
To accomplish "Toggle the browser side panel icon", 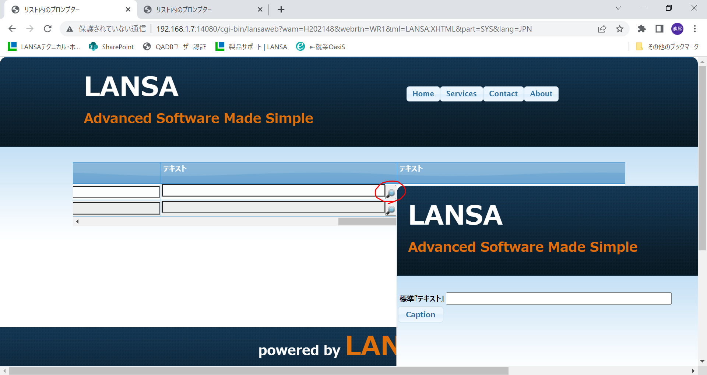I will coord(659,29).
